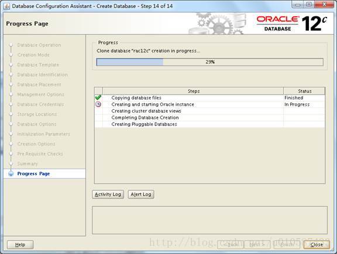Click the disabled Next button
The width and height of the screenshot is (337, 254).
pyautogui.click(x=257, y=245)
